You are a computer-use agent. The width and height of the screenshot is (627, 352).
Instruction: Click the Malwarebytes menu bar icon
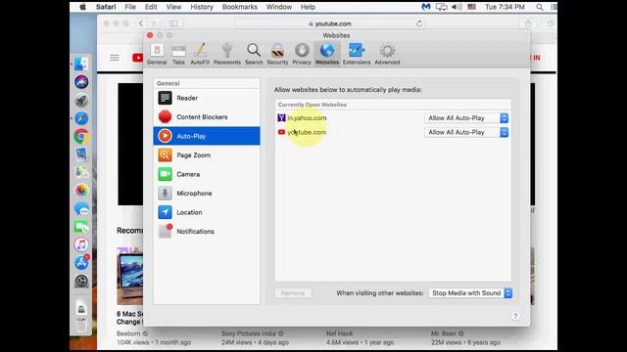[x=426, y=7]
